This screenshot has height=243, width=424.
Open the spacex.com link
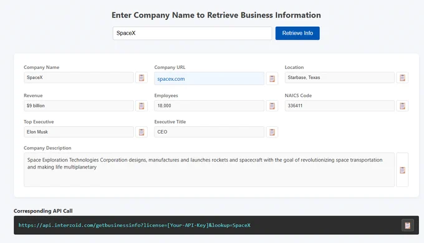click(171, 79)
